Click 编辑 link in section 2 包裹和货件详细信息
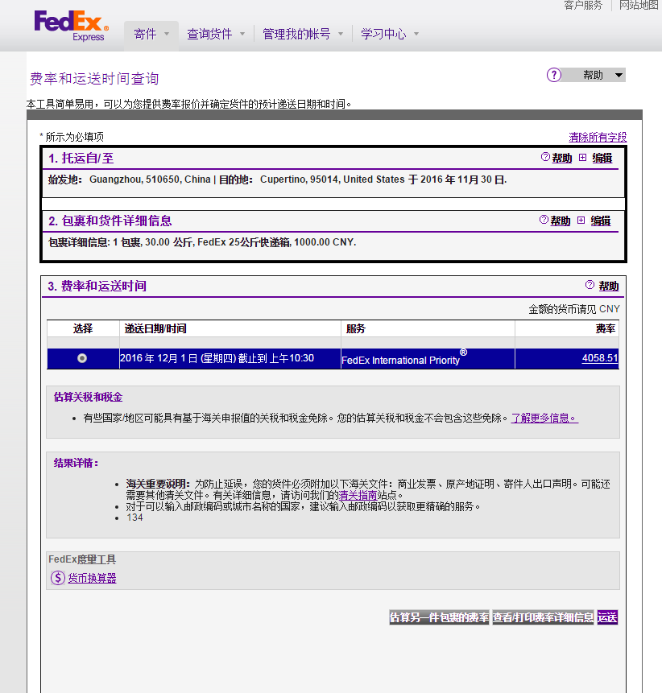Image resolution: width=662 pixels, height=693 pixels. (x=601, y=221)
